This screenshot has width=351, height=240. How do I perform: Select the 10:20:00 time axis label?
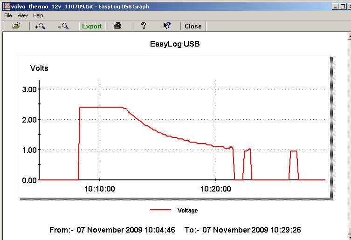tap(216, 189)
